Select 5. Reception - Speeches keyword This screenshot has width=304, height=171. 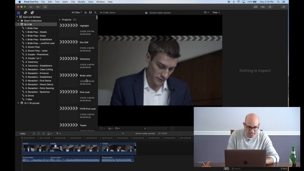tap(38, 92)
